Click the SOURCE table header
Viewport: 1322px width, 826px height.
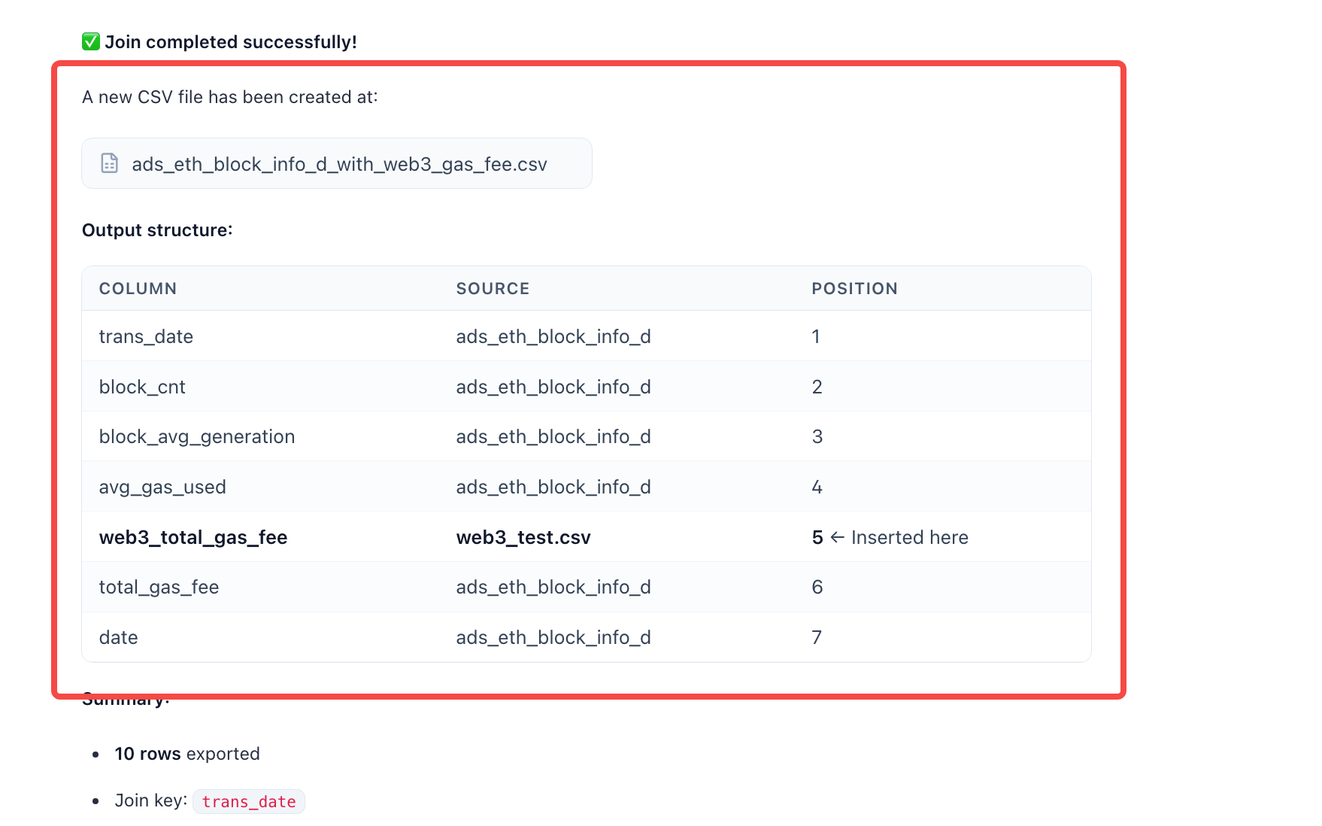tap(493, 289)
